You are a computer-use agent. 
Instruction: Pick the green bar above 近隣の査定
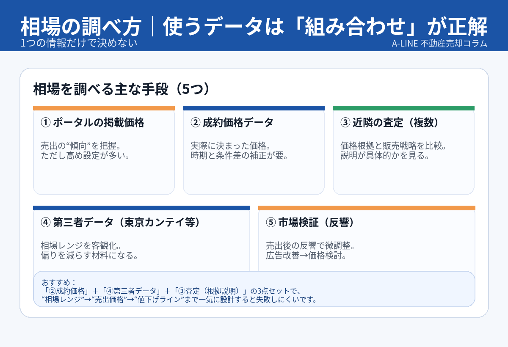pos(403,108)
